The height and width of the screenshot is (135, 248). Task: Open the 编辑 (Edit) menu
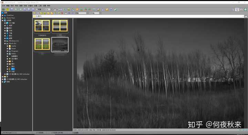coord(8,6)
